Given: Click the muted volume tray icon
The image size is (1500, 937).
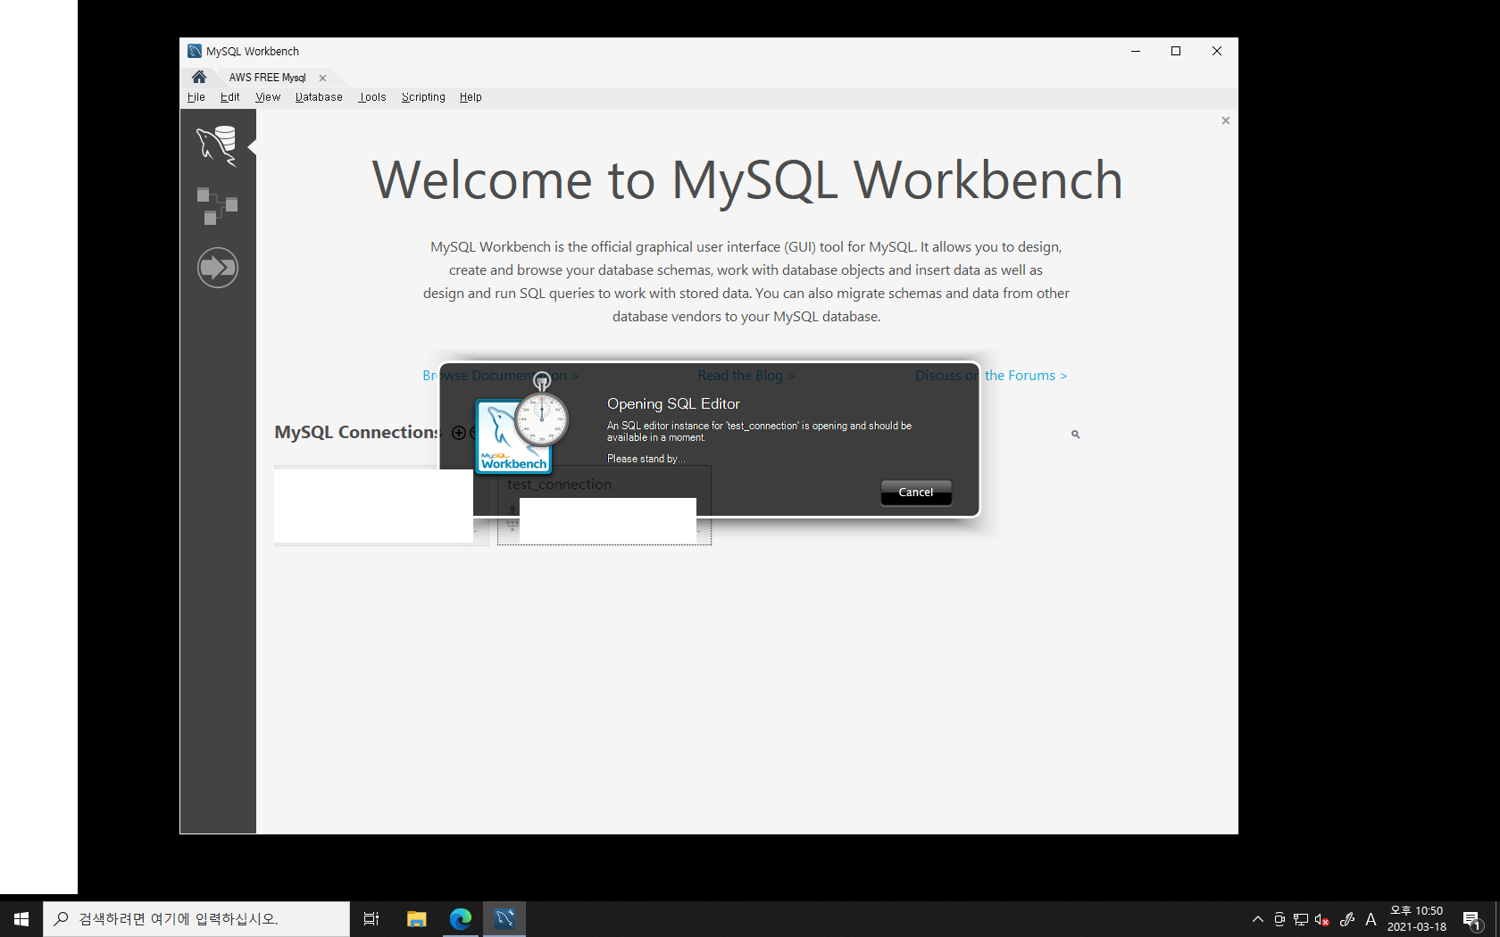Looking at the screenshot, I should click(x=1322, y=919).
